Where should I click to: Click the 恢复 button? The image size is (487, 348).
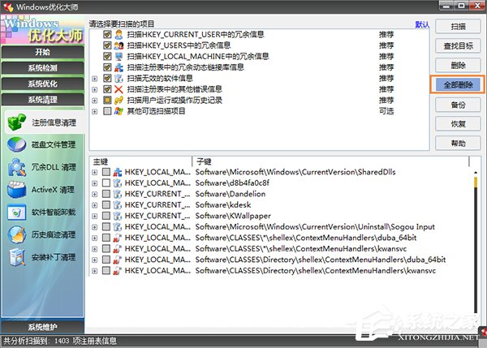pos(458,124)
